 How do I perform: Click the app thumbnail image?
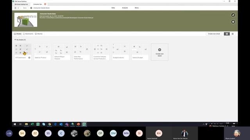tap(26, 20)
